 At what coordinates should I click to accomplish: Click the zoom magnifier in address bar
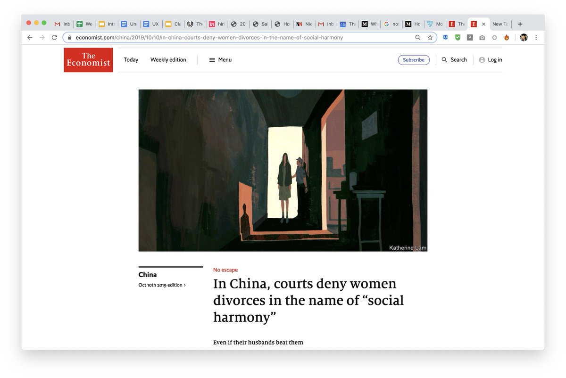pos(417,38)
